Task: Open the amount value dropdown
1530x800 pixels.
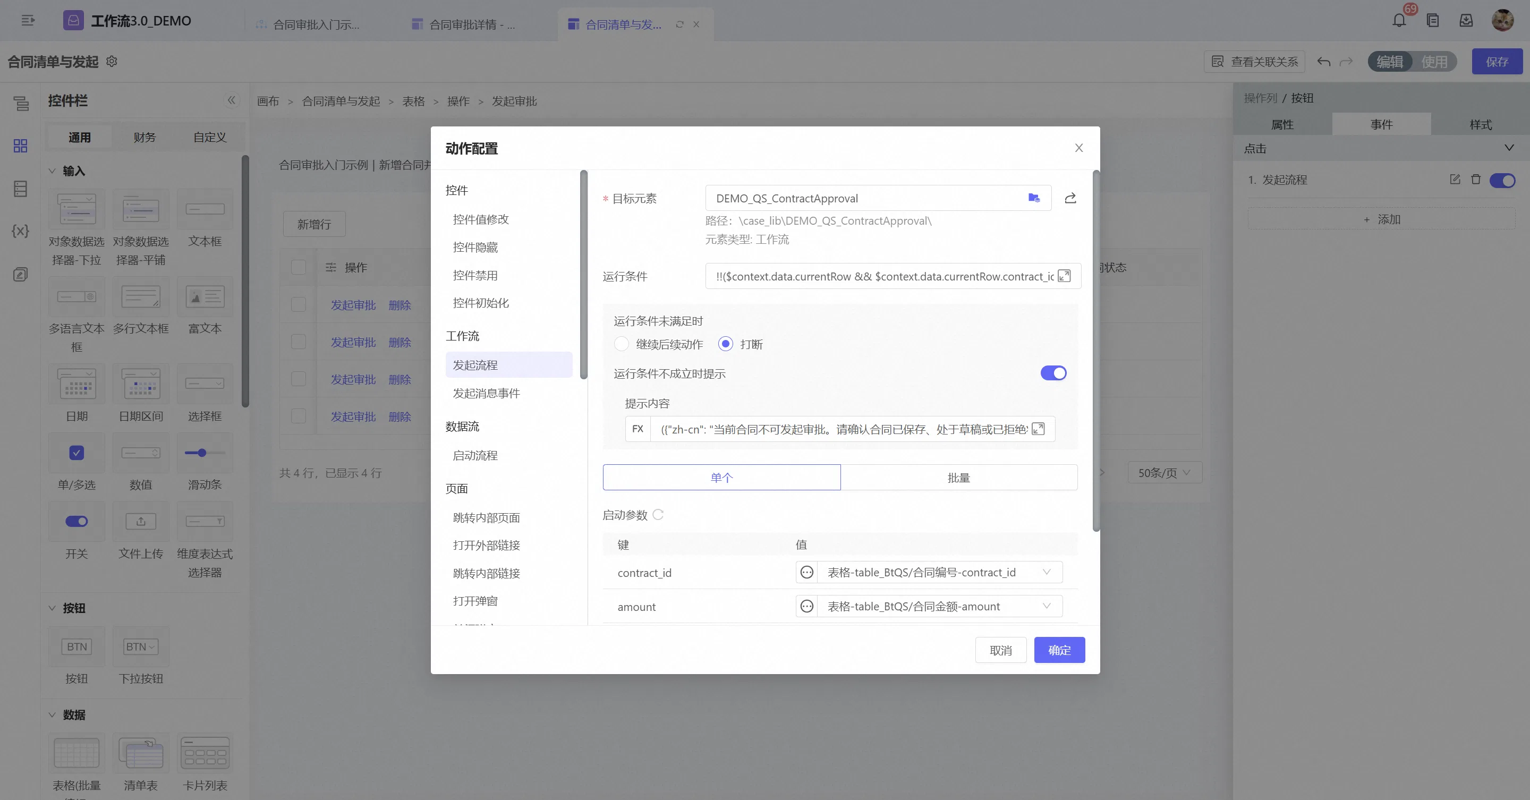Action: pyautogui.click(x=940, y=607)
